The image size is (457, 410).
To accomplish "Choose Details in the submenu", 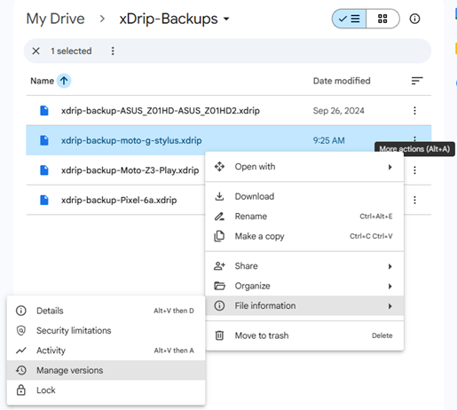I will [106, 311].
